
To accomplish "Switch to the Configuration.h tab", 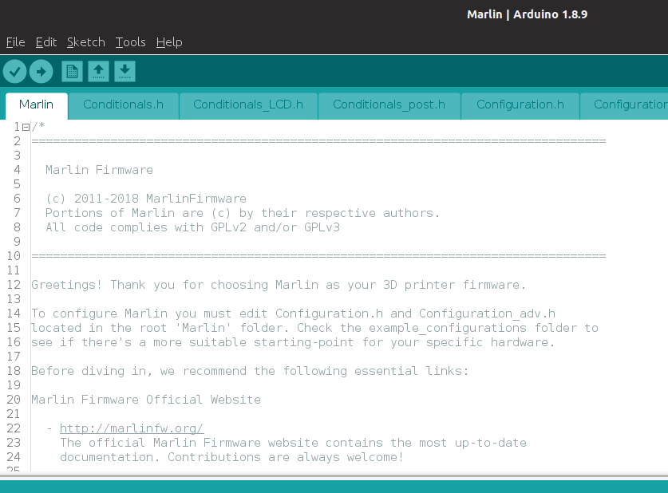I will click(520, 105).
